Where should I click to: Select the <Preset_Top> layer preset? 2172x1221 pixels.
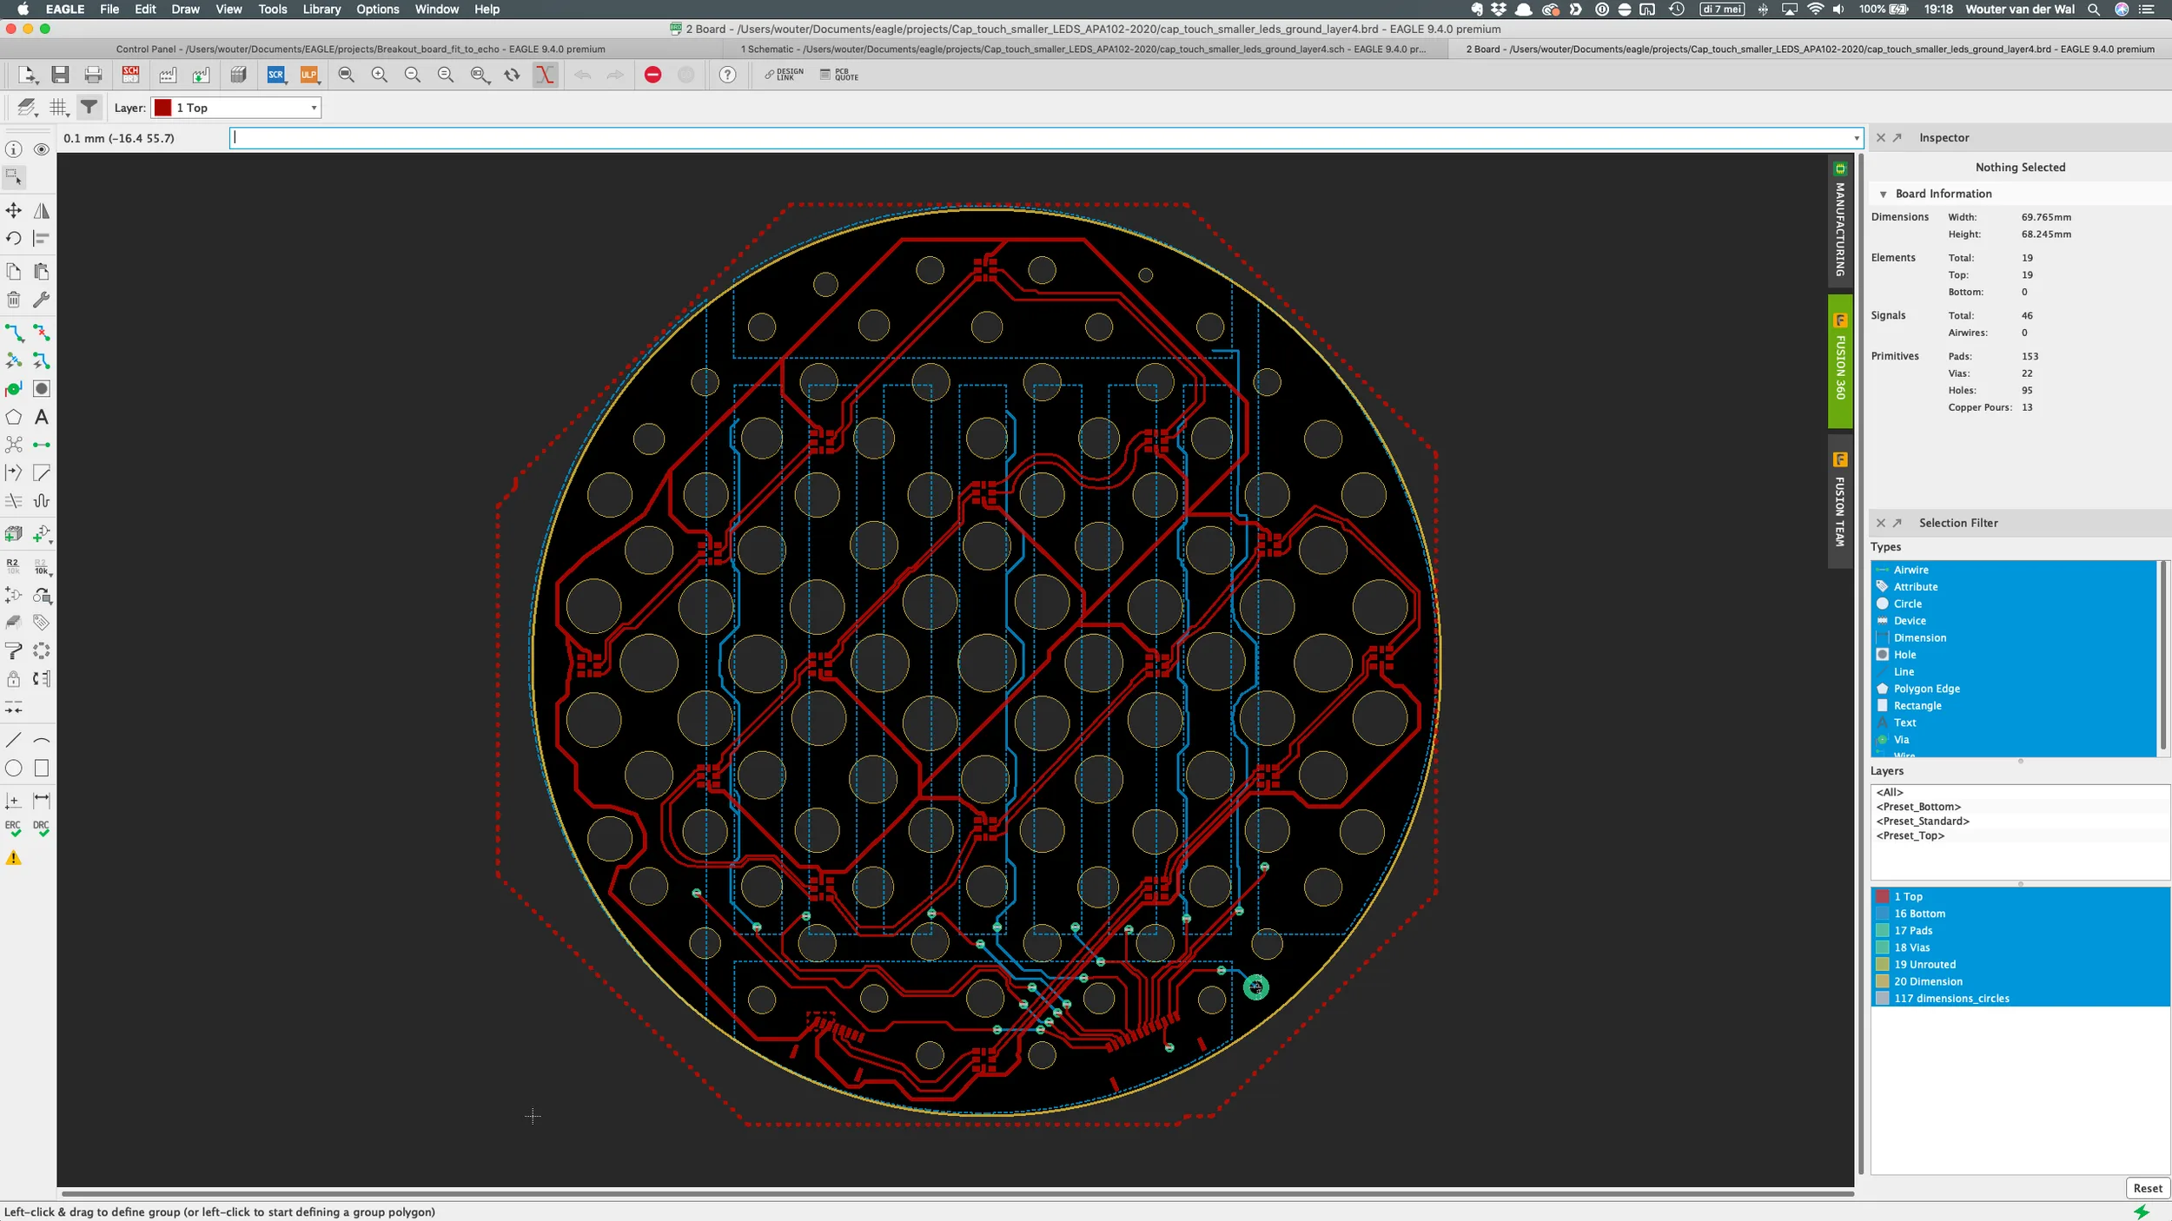pyautogui.click(x=1910, y=835)
